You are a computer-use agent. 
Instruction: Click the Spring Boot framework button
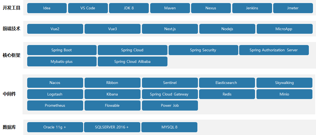tap(62, 50)
